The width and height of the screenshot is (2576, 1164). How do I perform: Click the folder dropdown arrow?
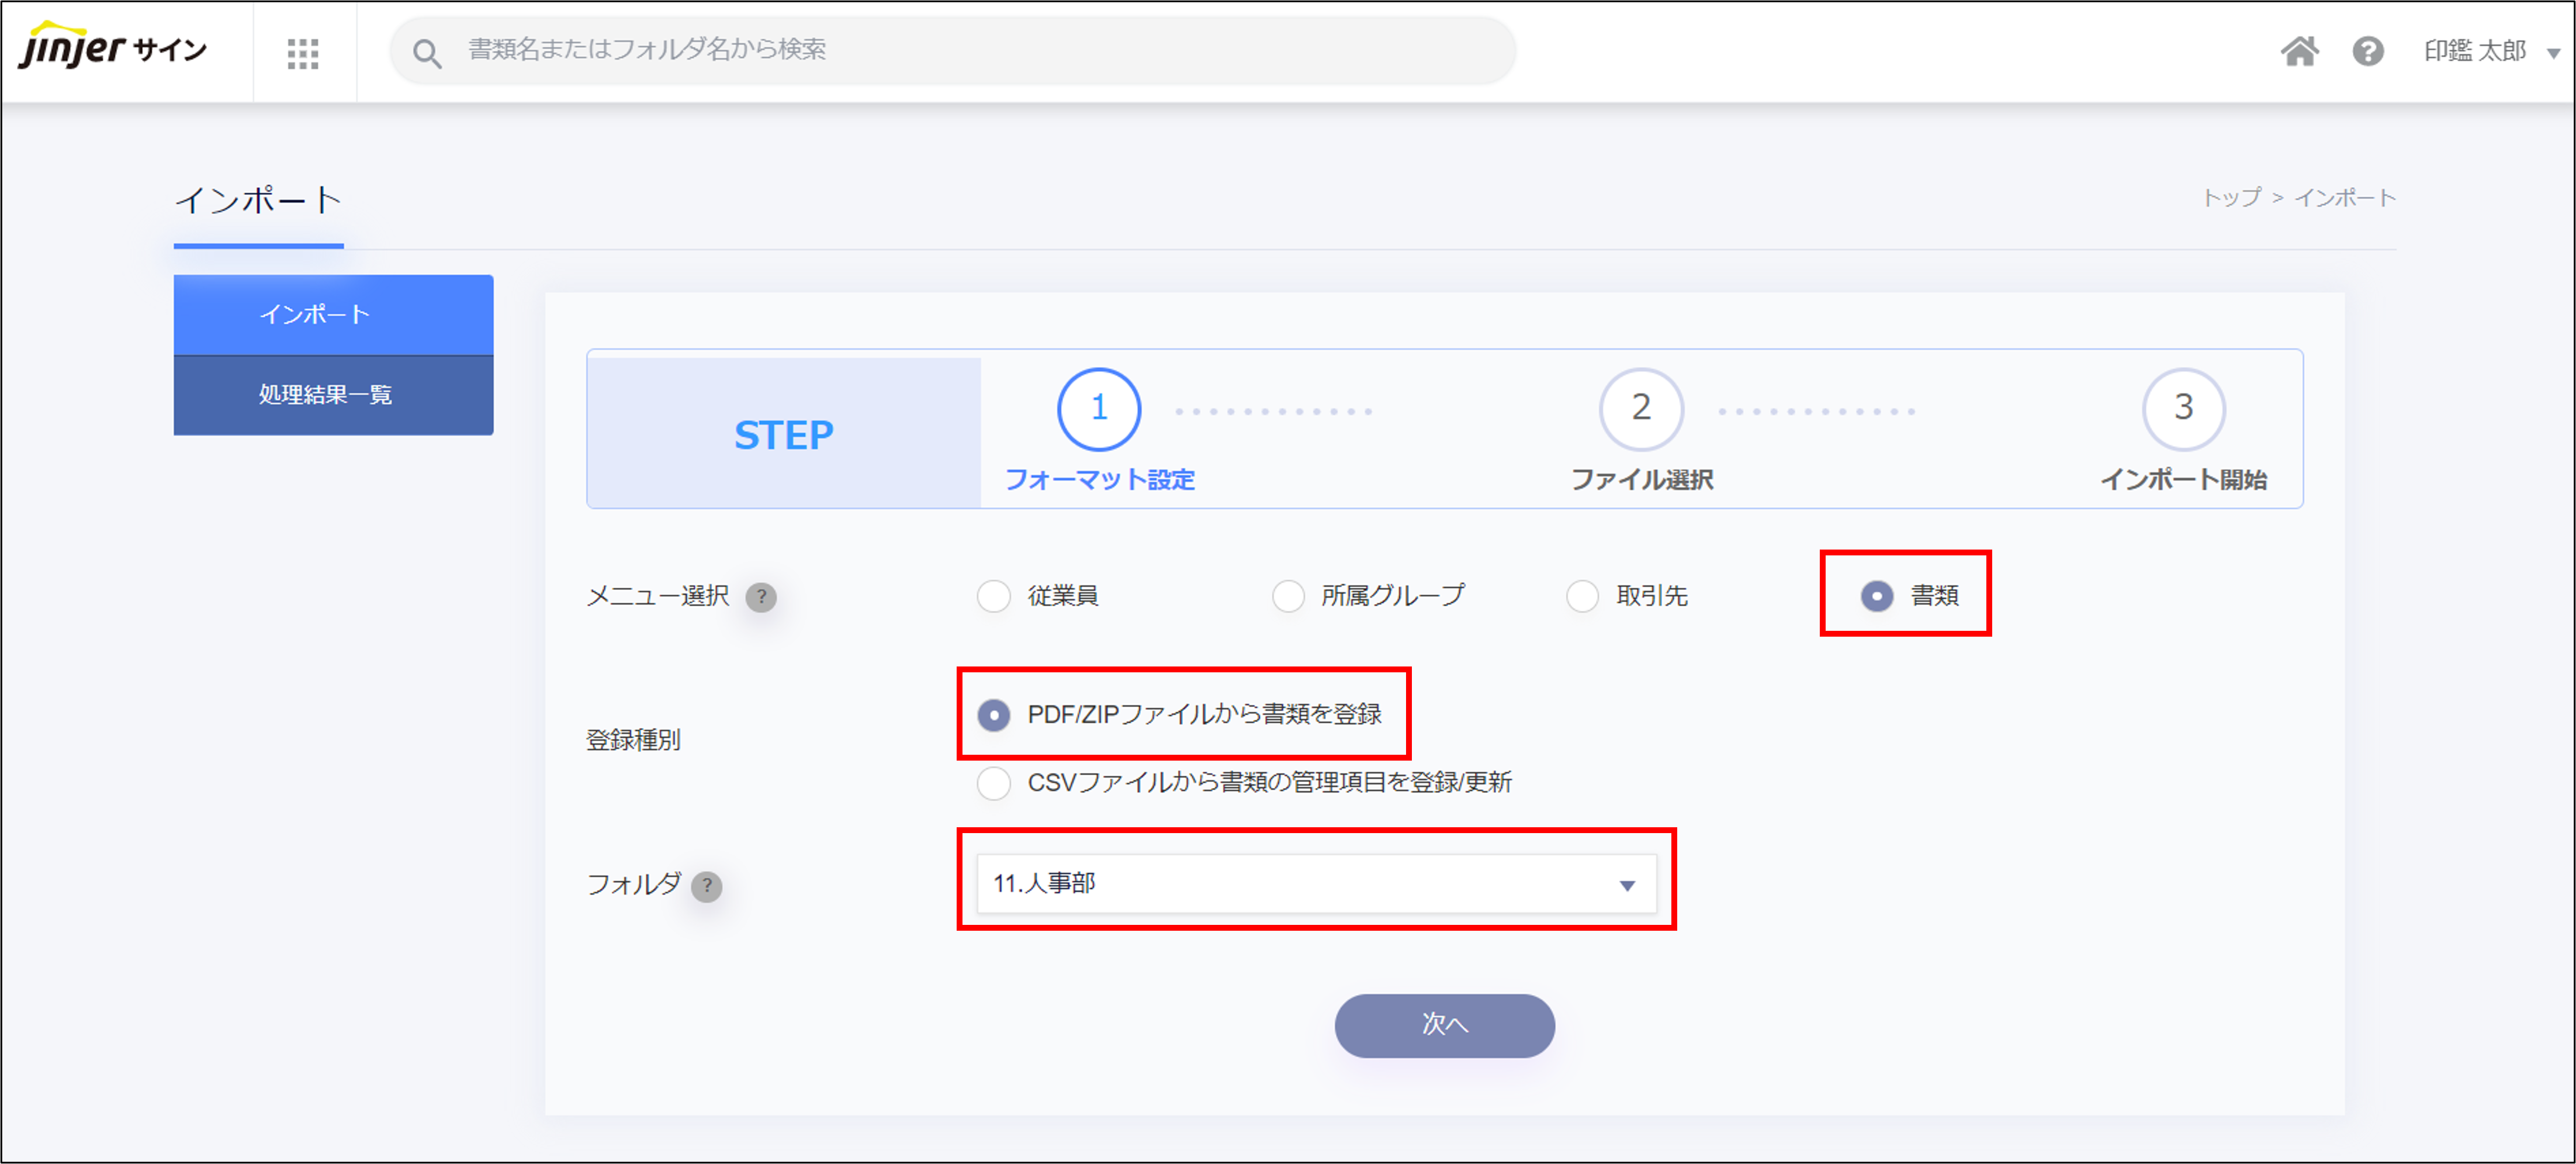1627,886
